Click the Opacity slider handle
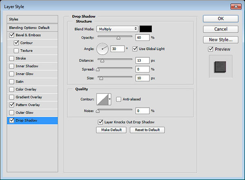This screenshot has width=245, height=180. [x=118, y=38]
